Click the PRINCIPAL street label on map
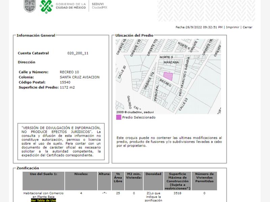Screen dimensions: 270x202 [156, 93]
